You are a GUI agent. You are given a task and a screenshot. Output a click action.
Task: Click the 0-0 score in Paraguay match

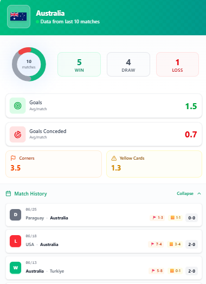coord(191,218)
